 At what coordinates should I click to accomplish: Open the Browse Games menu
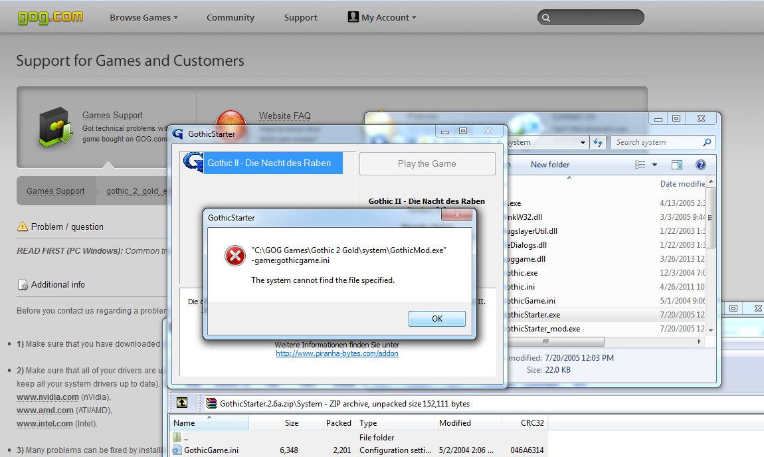pos(143,17)
